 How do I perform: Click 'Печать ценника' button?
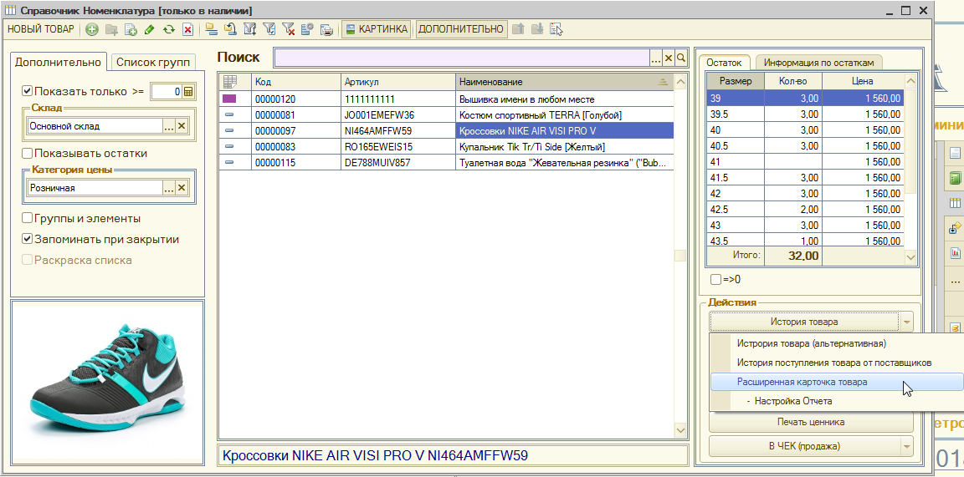click(x=811, y=422)
